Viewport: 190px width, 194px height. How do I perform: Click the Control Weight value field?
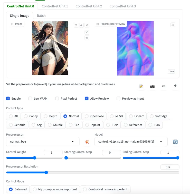[53, 153]
